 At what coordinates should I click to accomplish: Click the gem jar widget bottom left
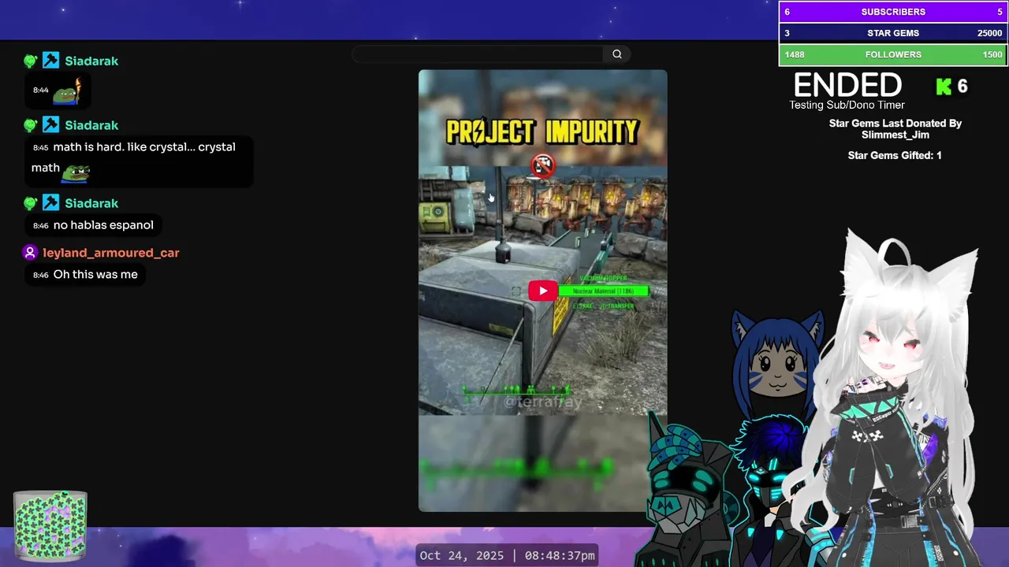pos(50,525)
